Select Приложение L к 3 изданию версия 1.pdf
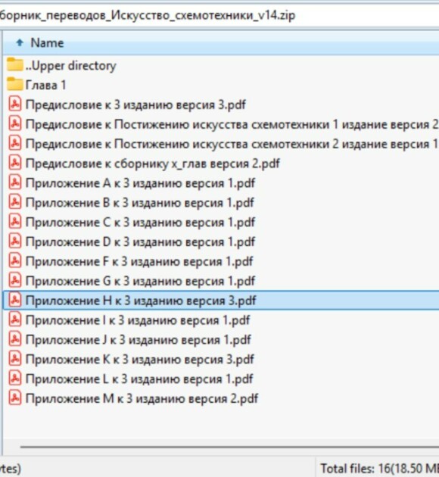 [x=221, y=379]
